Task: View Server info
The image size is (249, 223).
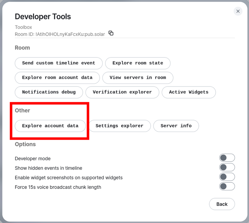Action: point(176,126)
